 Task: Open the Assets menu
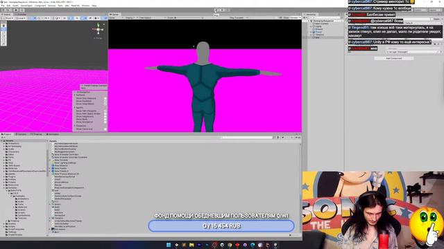coord(15,6)
